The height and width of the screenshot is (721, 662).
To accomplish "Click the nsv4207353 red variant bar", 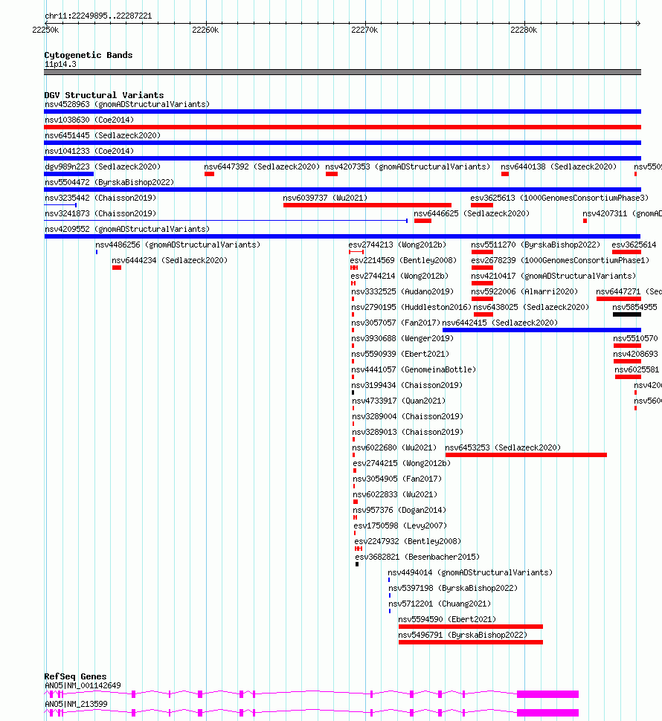I will pos(332,174).
